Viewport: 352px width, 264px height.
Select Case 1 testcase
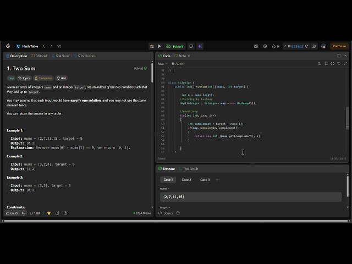point(168,180)
